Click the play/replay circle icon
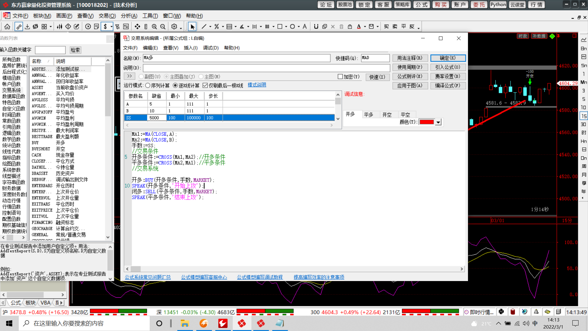Screen dimensions: 588x331 [88, 27]
